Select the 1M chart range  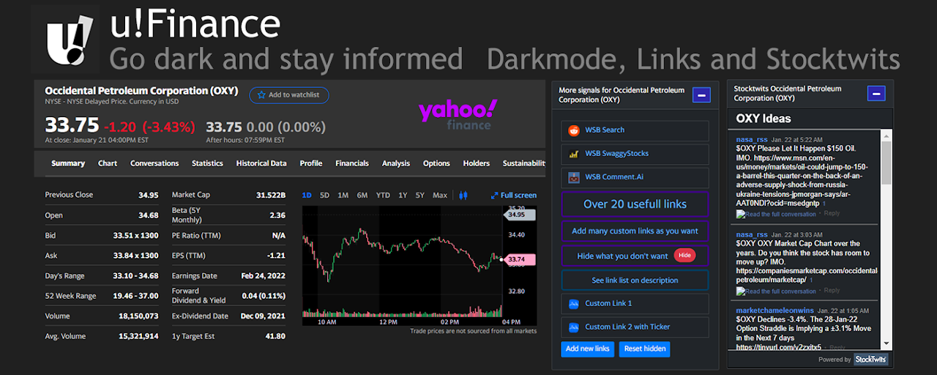(343, 196)
